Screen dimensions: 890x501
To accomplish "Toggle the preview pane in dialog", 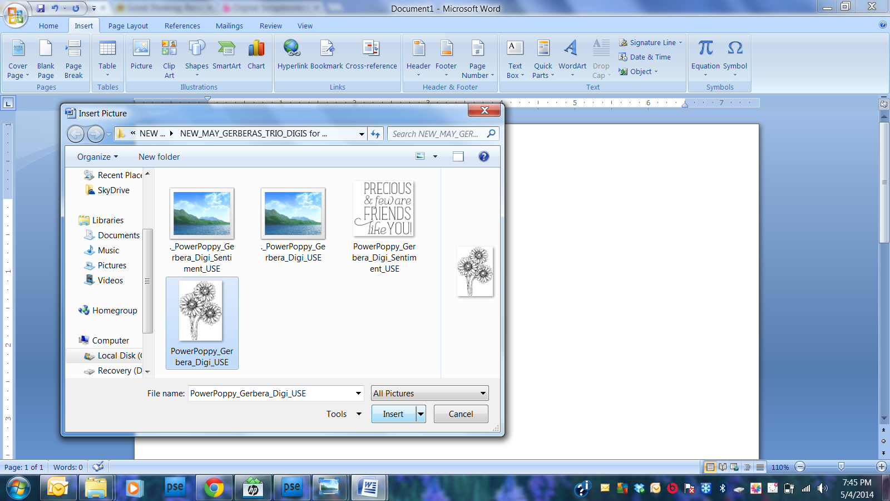I will (458, 156).
